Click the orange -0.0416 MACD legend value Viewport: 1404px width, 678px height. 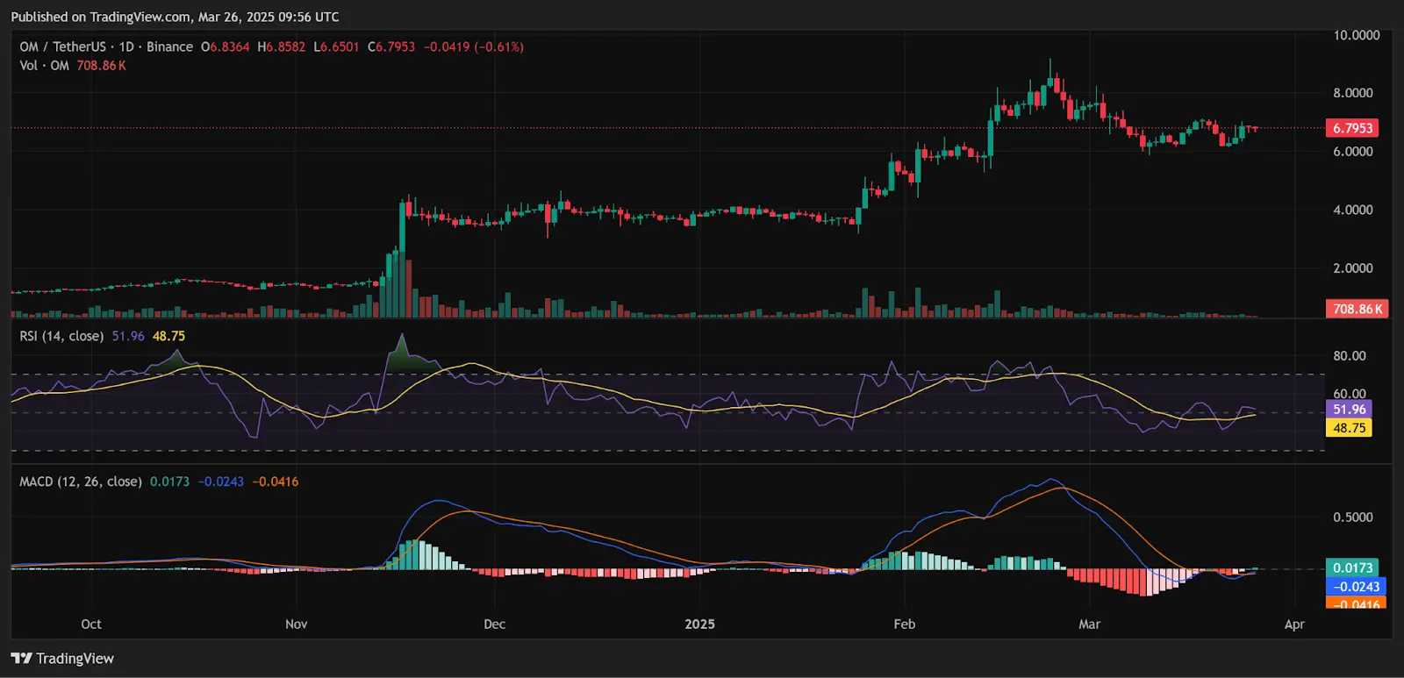click(276, 482)
